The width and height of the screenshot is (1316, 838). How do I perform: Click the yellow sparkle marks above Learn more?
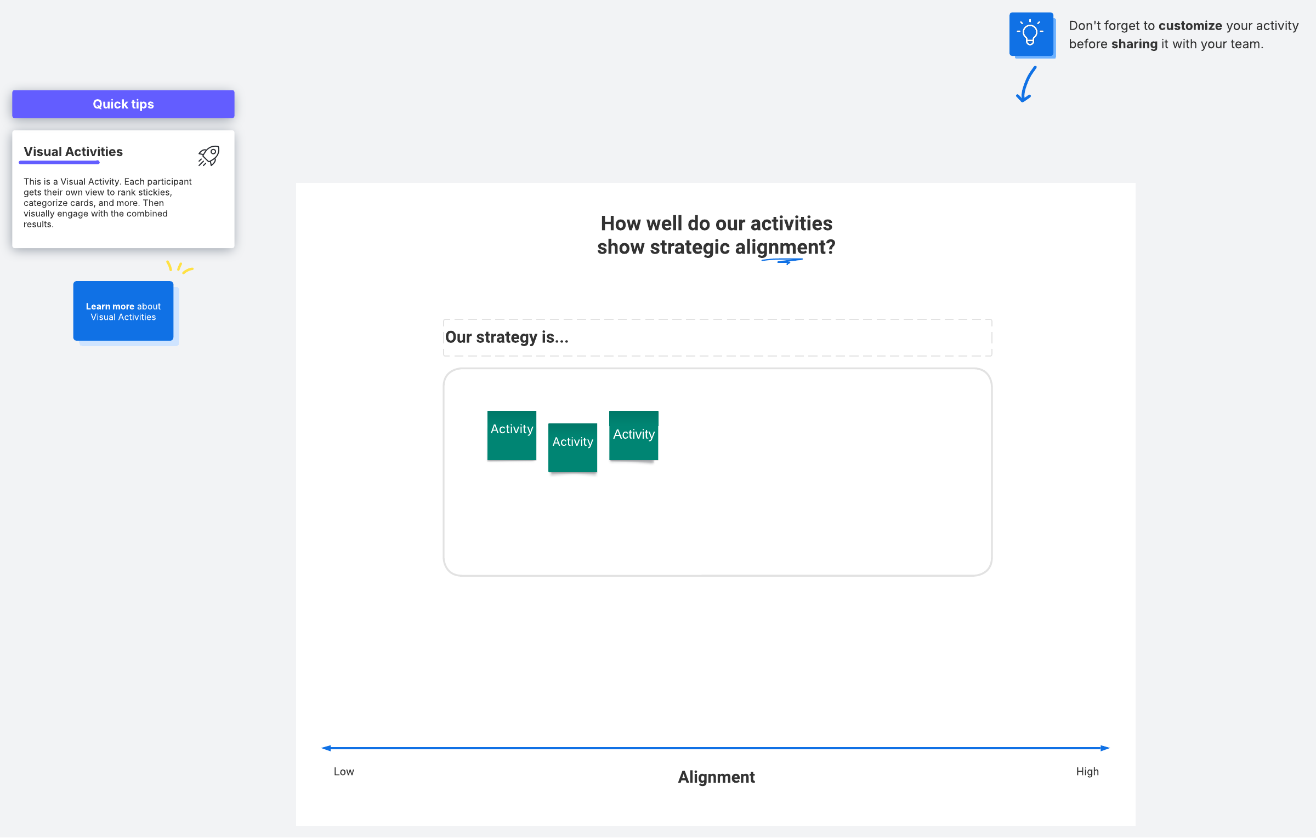[x=179, y=267]
